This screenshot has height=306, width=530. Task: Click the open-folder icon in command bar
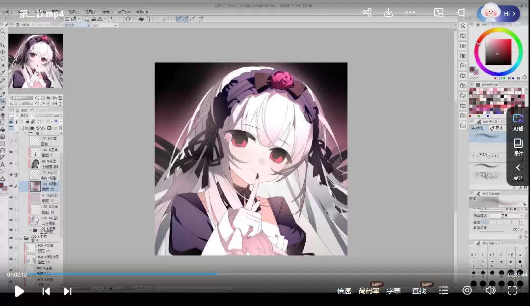93,19
